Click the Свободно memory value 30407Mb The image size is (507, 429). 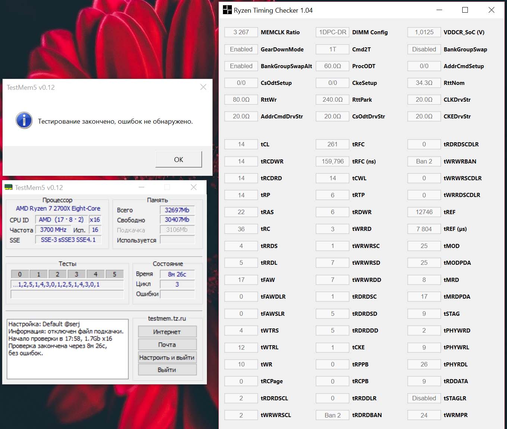coord(177,220)
